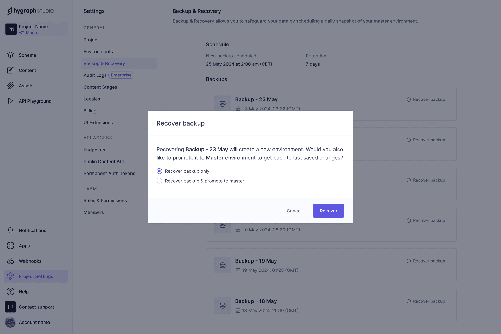This screenshot has width=501, height=334.
Task: Click Recover backup for 19 May
Action: 425,261
